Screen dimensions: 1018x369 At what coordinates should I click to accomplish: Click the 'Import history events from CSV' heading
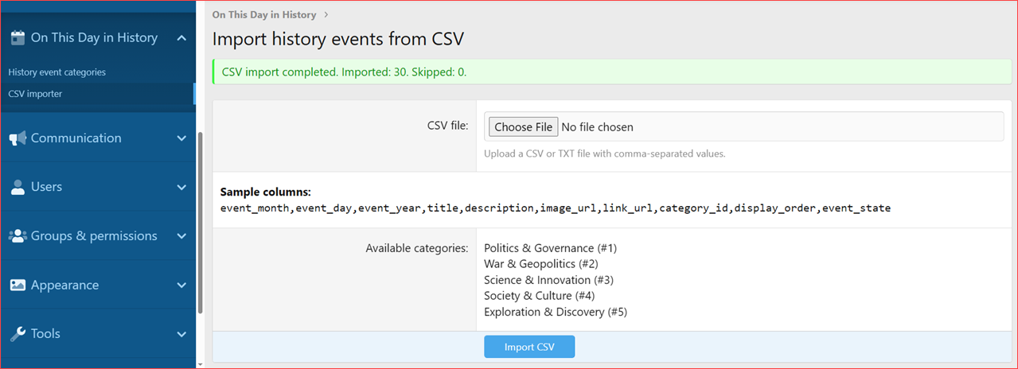point(338,39)
